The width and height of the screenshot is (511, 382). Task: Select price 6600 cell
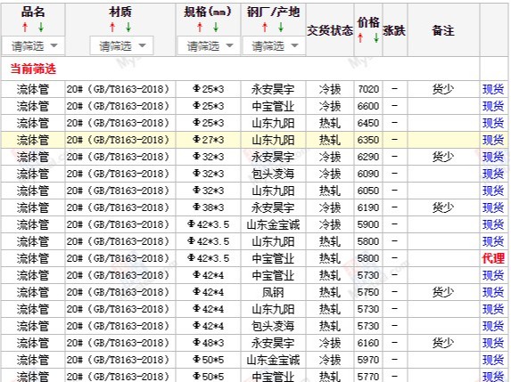(x=368, y=106)
